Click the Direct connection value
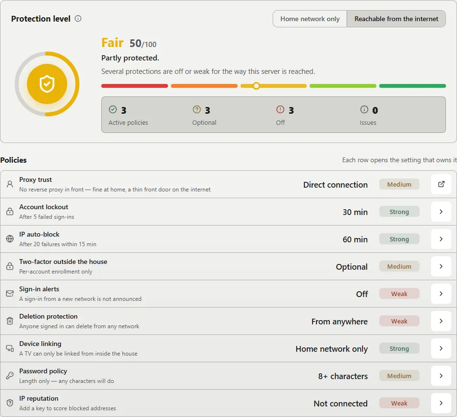 (x=335, y=185)
